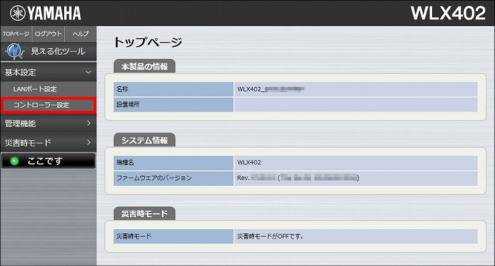Open the ヘルプ tab
495x266 pixels.
click(81, 33)
